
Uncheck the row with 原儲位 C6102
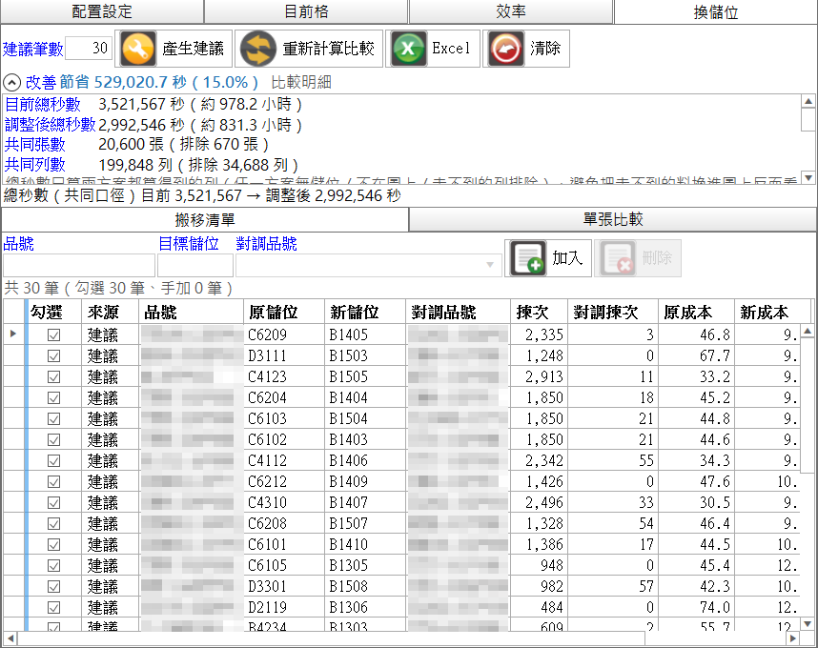click(53, 439)
